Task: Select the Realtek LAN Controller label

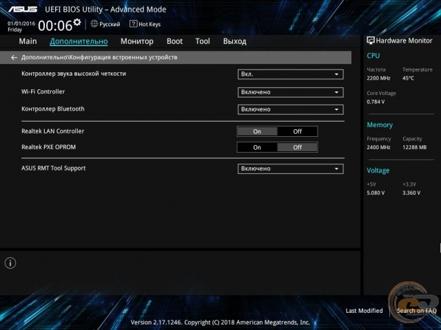Action: [x=53, y=131]
